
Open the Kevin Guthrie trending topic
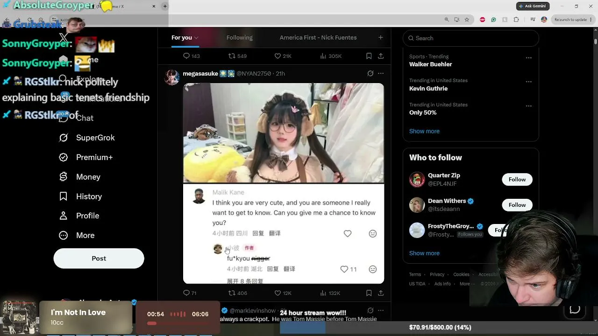pos(428,89)
